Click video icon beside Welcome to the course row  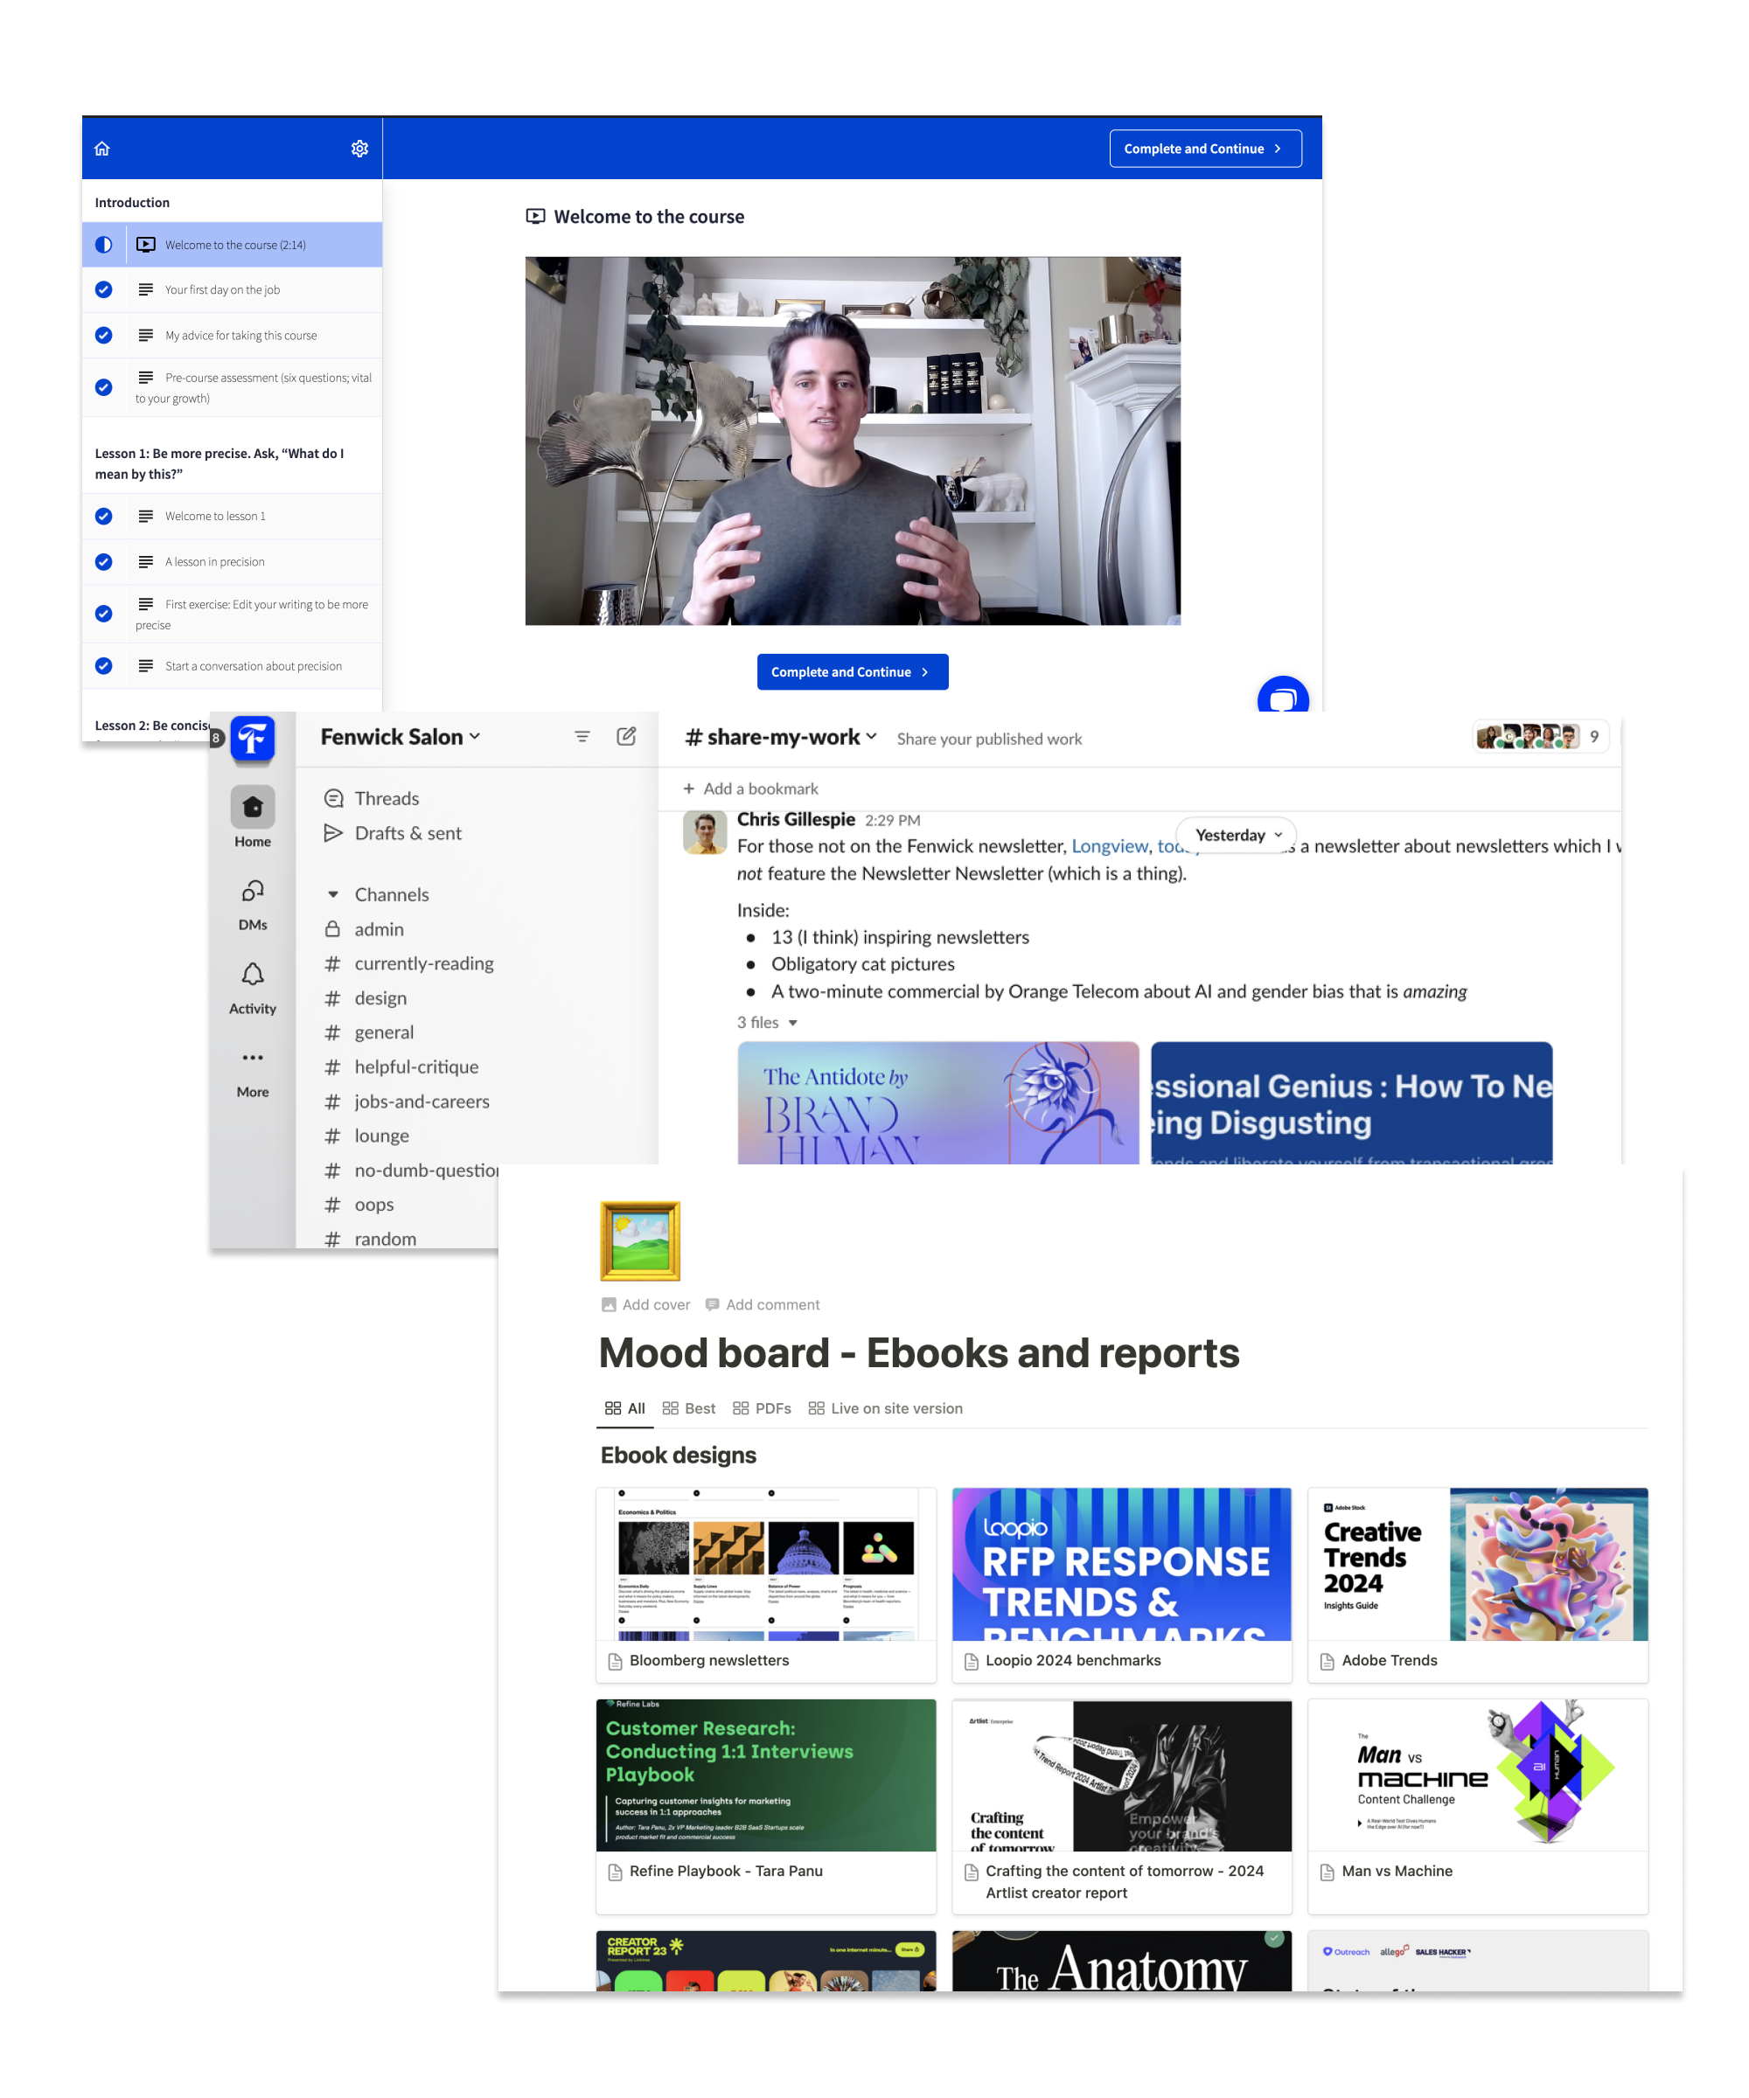(x=146, y=245)
